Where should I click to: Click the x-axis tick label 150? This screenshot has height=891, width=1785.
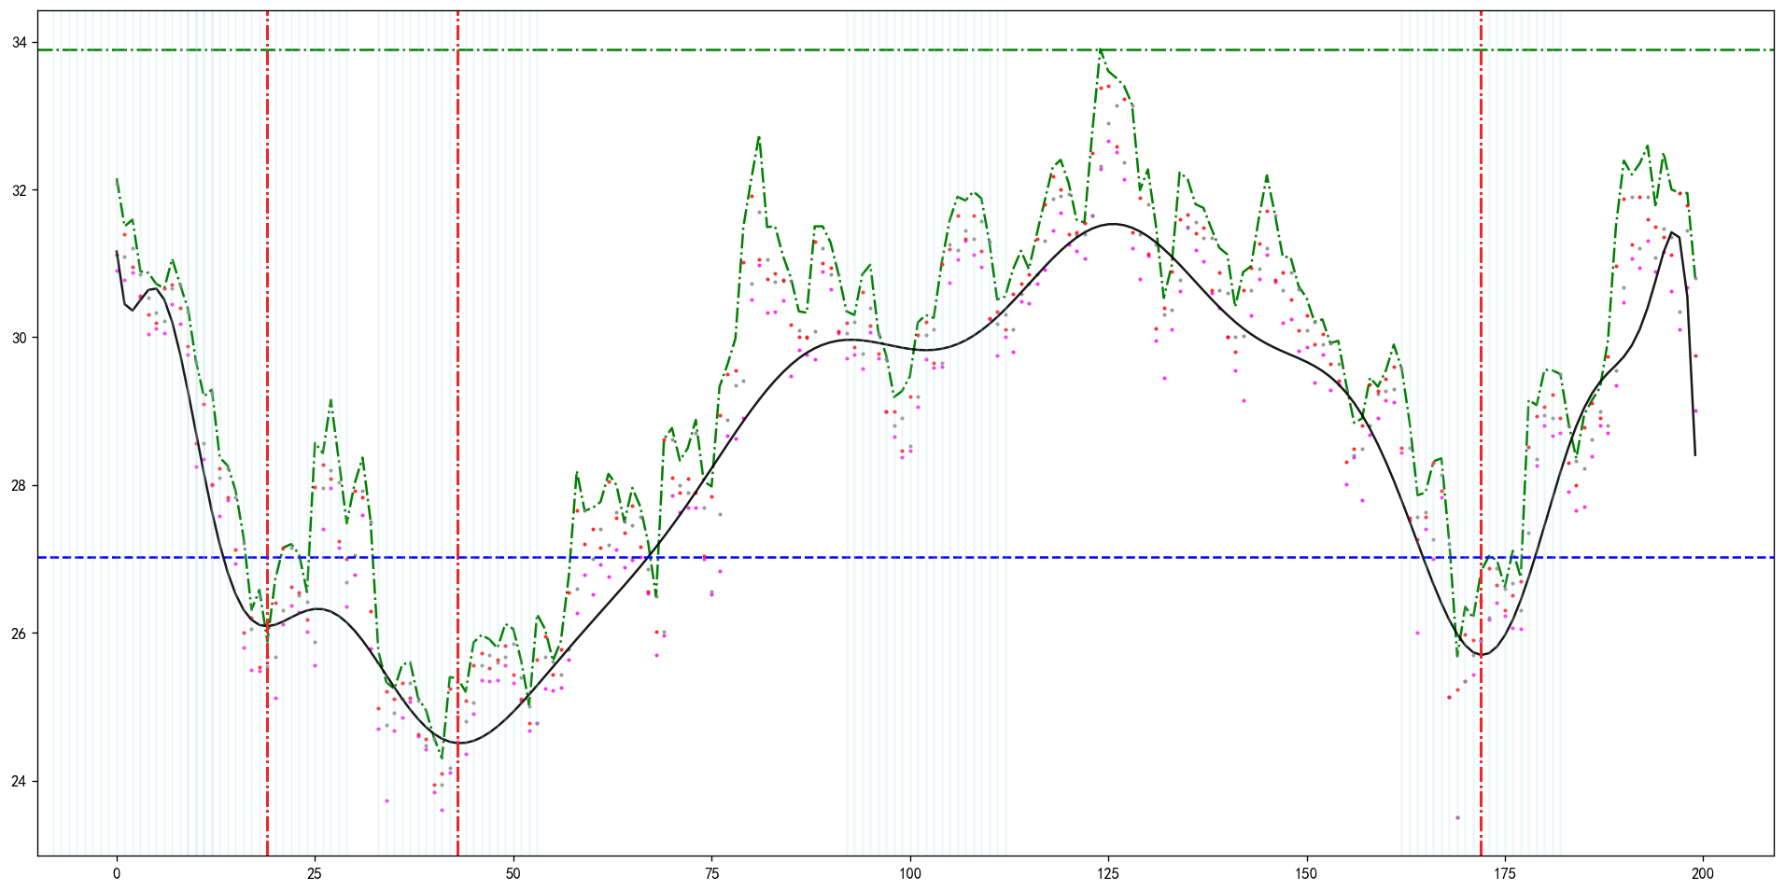(x=1307, y=874)
